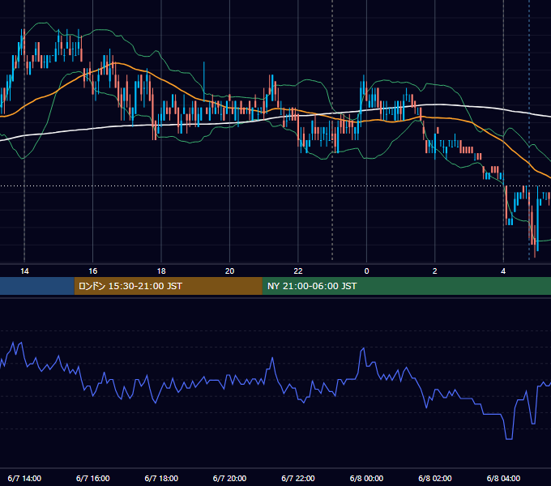Click the 22 hour label on chart axis
Image resolution: width=551 pixels, height=486 pixels.
(x=298, y=271)
